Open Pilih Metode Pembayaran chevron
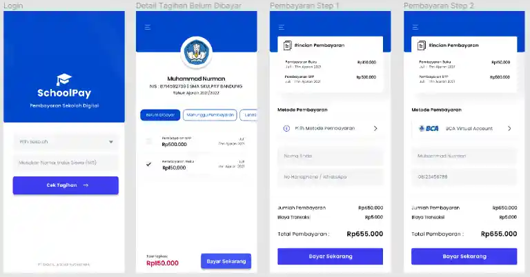Image resolution: width=530 pixels, height=277 pixels. pyautogui.click(x=375, y=129)
